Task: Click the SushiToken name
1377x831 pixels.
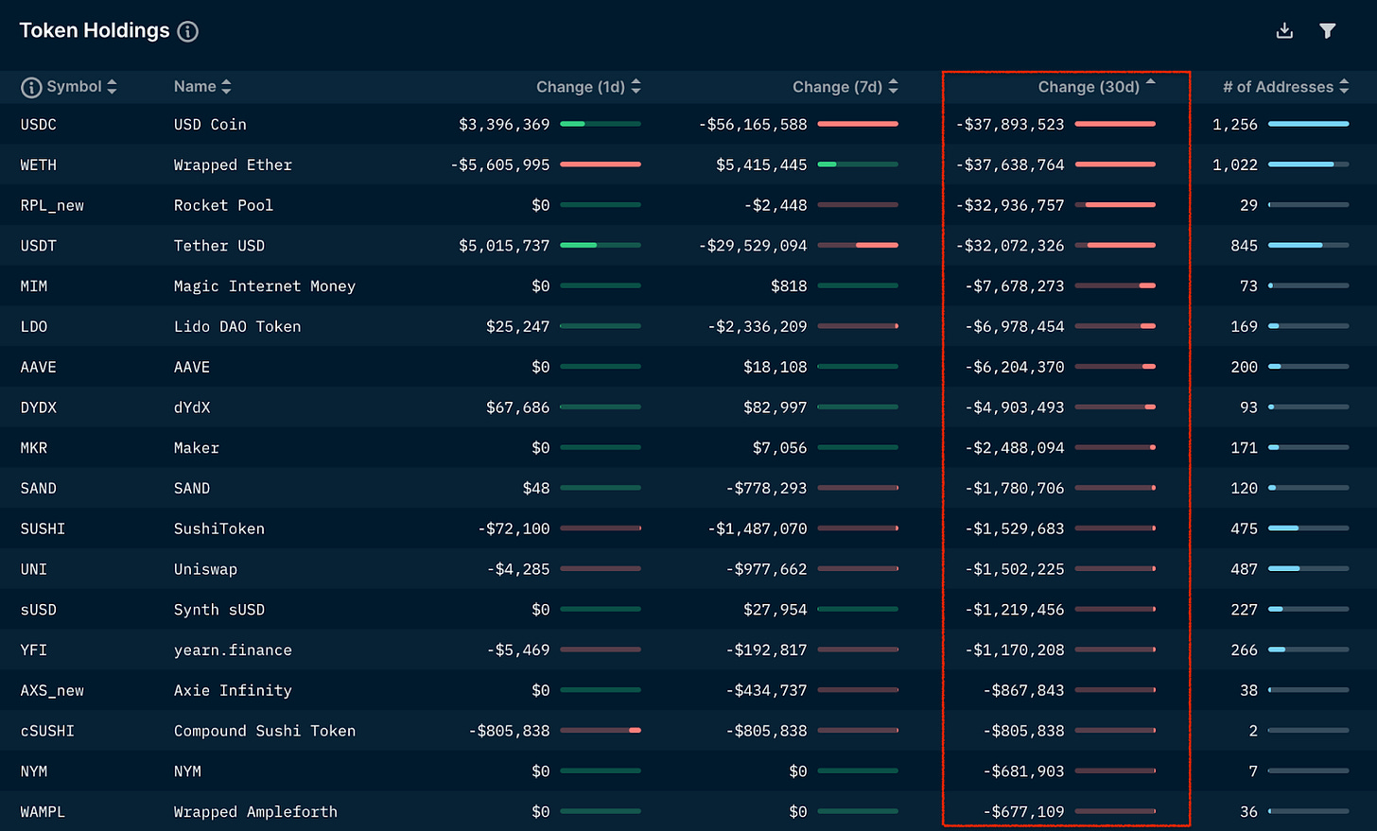Action: [219, 529]
